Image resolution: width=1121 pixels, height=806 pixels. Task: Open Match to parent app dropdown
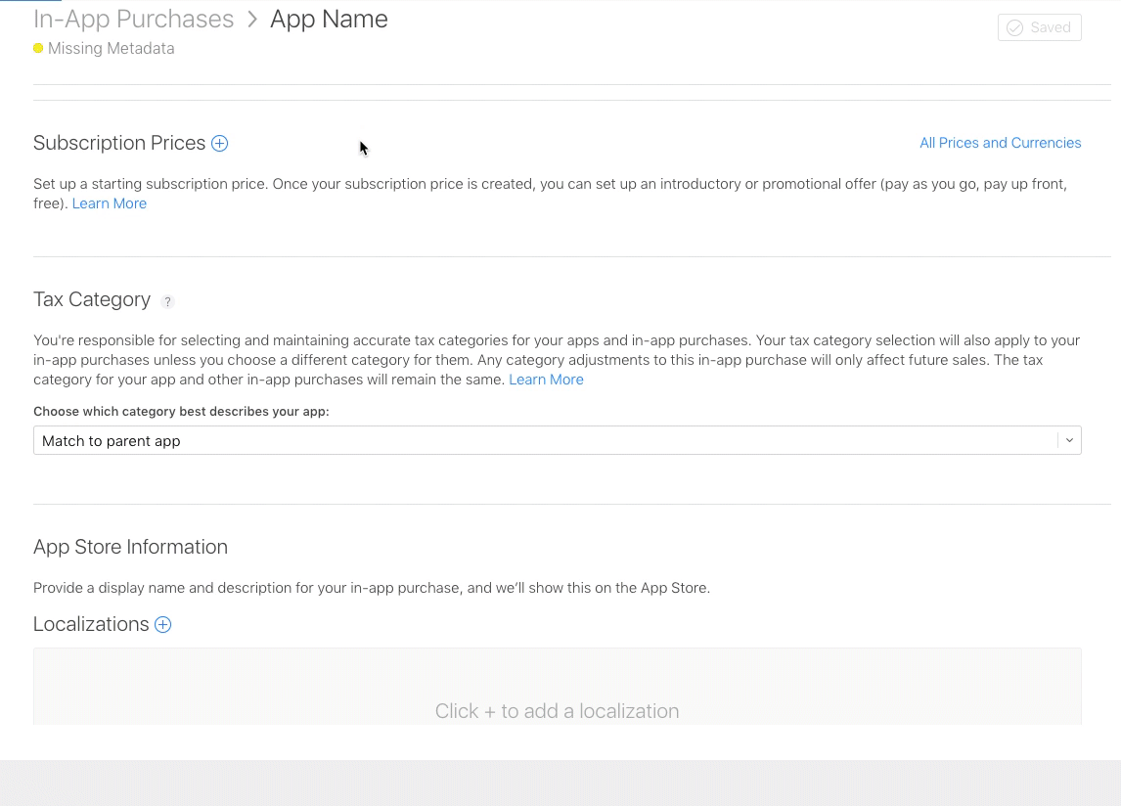[557, 440]
